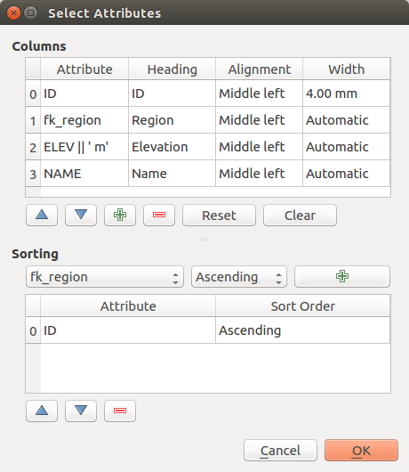Viewport: 409px width, 472px height.
Task: Add a new column with green plus
Action: (x=120, y=215)
